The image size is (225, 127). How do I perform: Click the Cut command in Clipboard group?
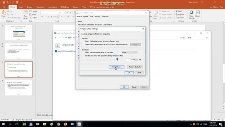tap(10, 11)
